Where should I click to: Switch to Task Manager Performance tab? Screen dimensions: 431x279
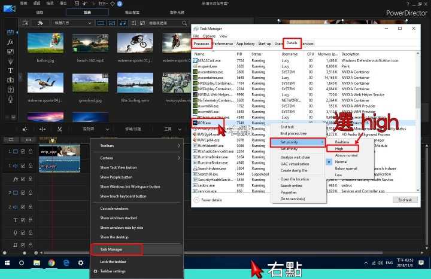tap(223, 44)
